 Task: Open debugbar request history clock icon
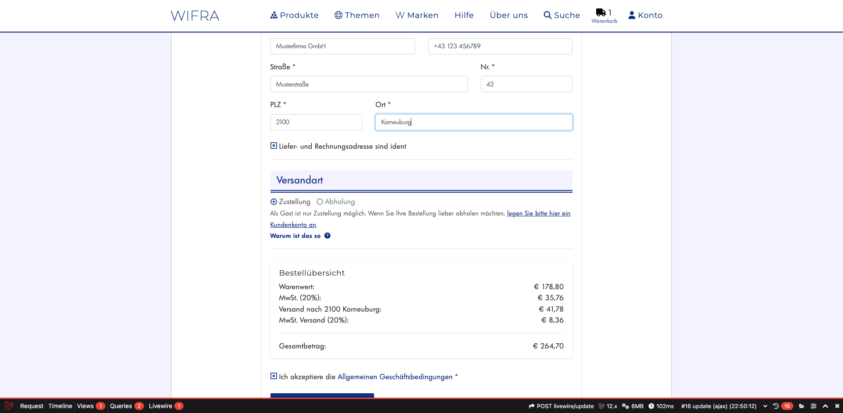click(x=776, y=406)
